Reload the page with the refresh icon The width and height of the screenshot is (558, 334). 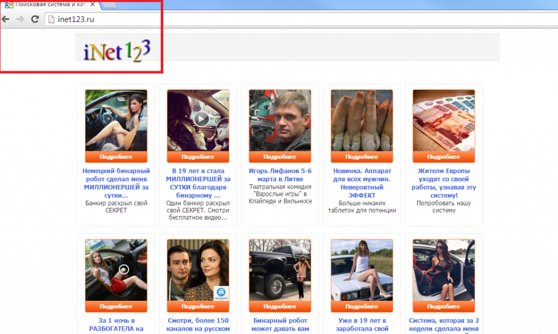point(35,19)
